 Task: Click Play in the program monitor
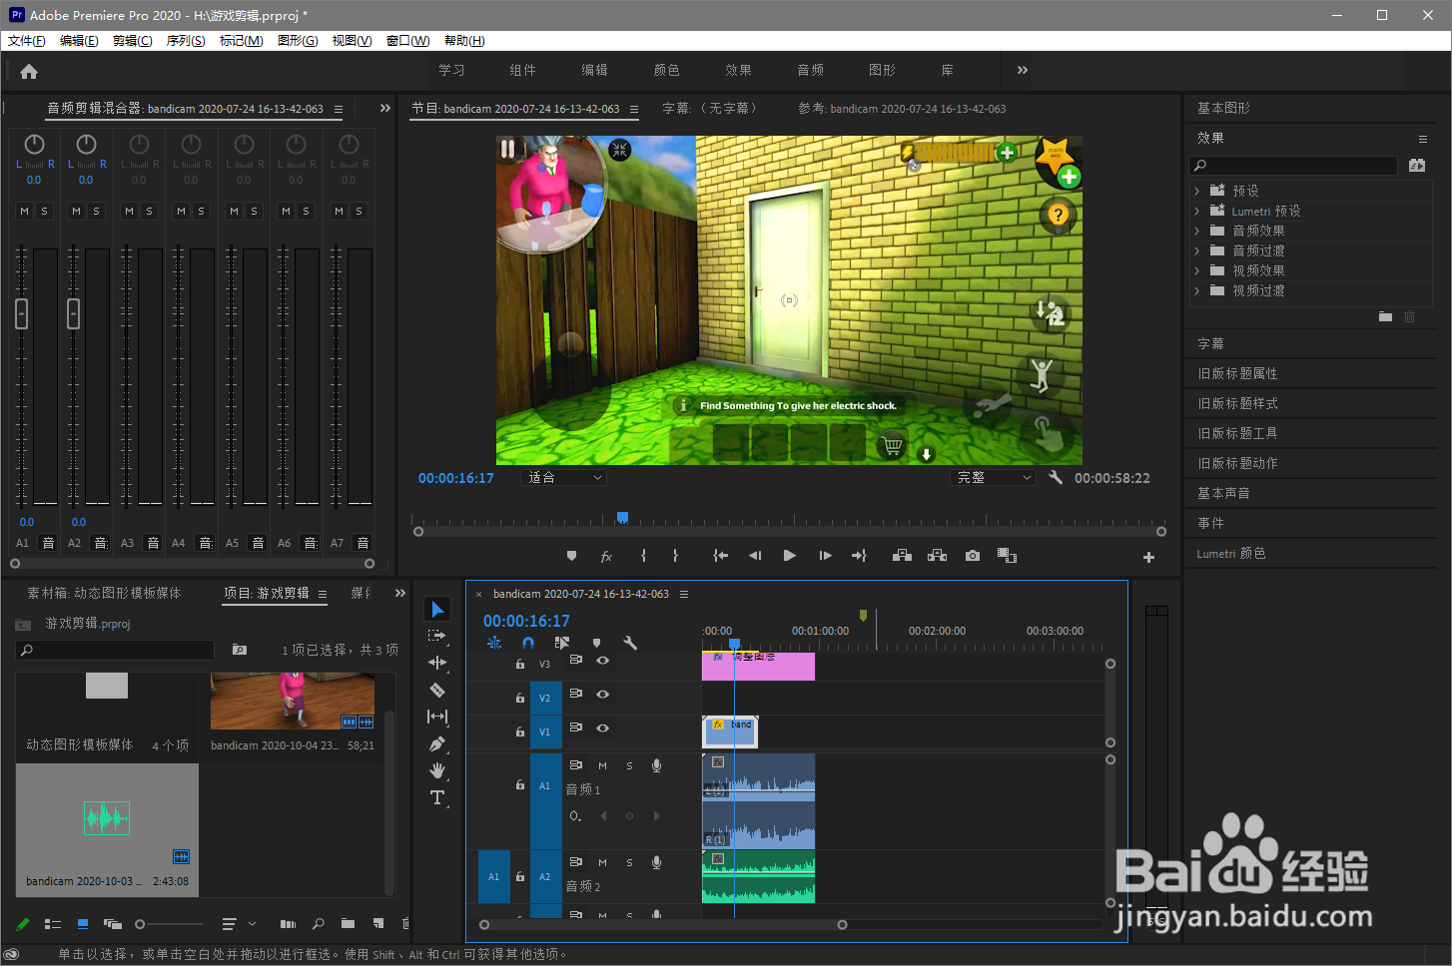click(x=790, y=556)
